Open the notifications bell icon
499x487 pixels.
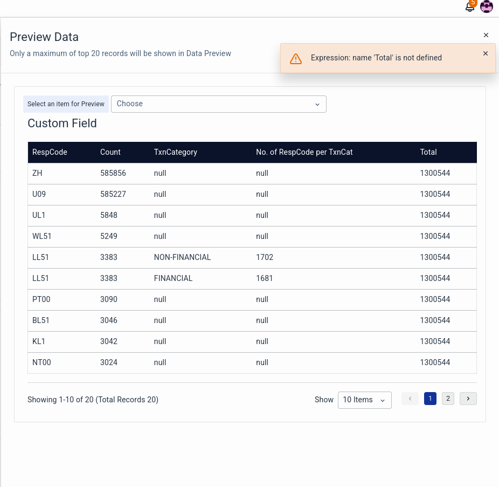tap(470, 6)
